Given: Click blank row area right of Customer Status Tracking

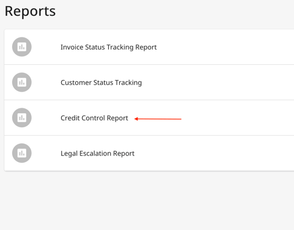Looking at the screenshot, I should (x=218, y=83).
